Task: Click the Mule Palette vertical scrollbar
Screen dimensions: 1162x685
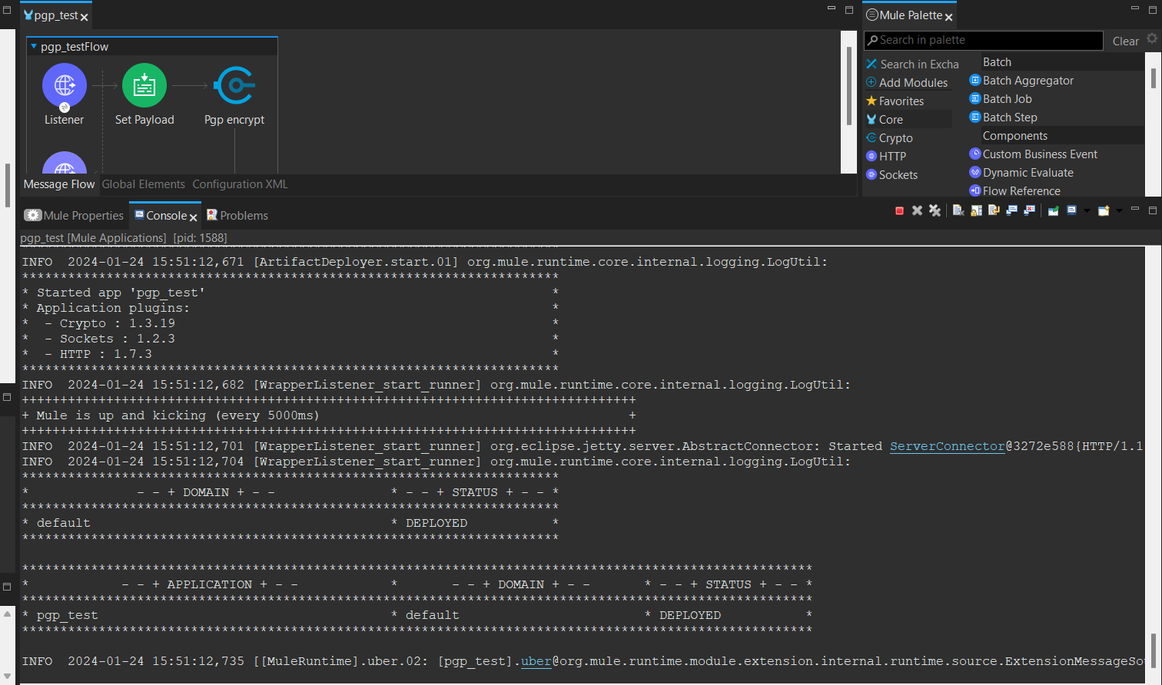Action: pos(1153,78)
